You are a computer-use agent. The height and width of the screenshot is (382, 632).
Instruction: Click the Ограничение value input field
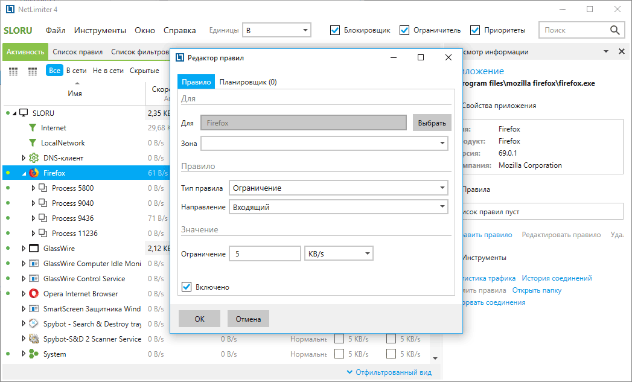[265, 254]
